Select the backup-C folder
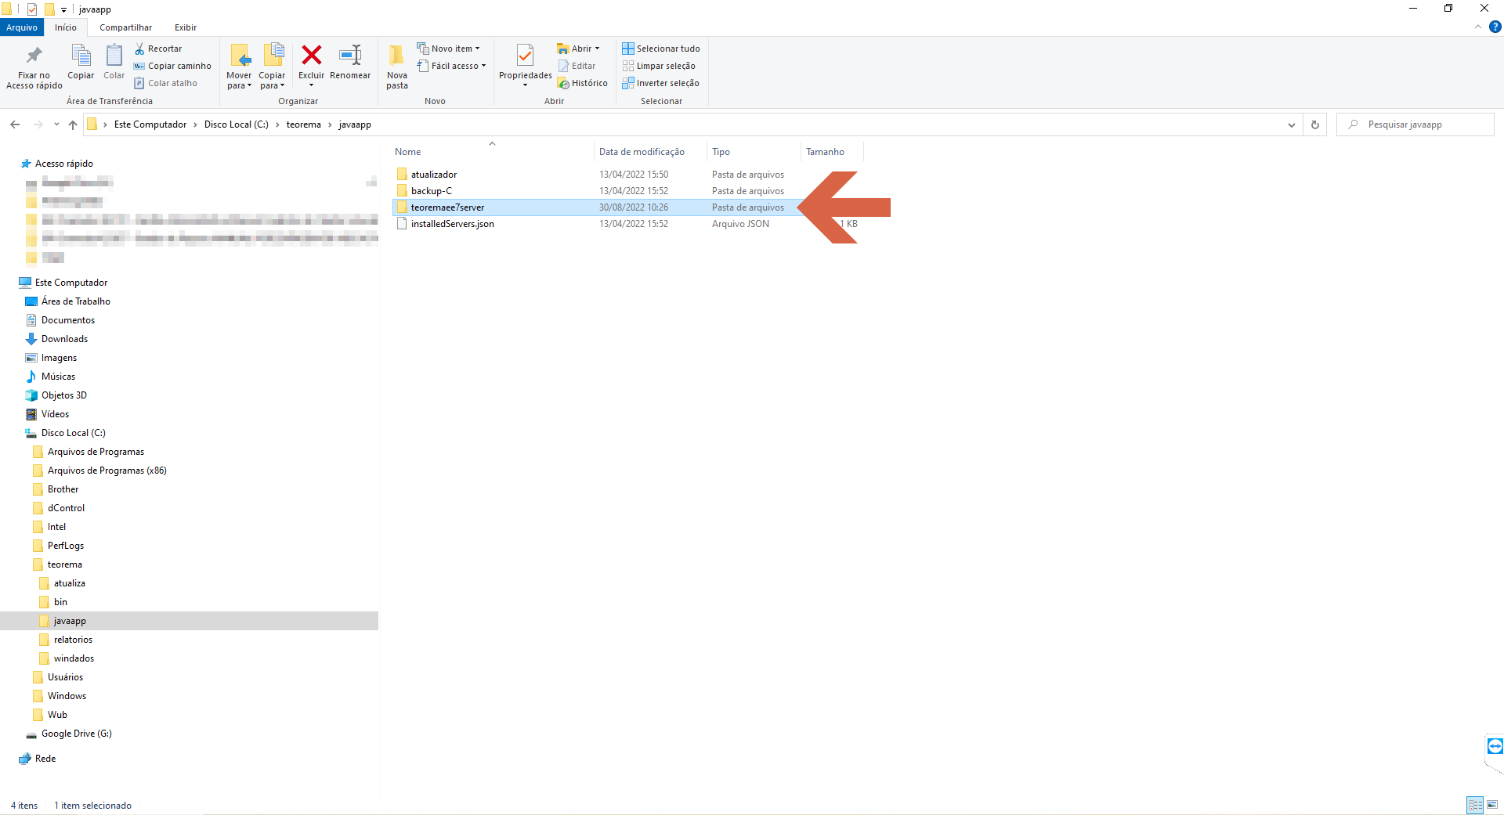The width and height of the screenshot is (1504, 815). [432, 191]
